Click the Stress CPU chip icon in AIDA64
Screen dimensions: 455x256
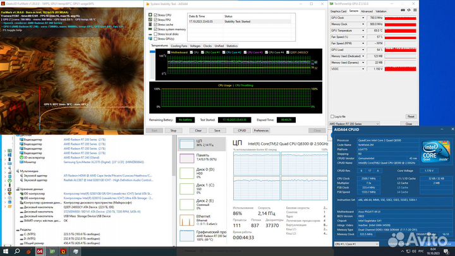[150, 15]
